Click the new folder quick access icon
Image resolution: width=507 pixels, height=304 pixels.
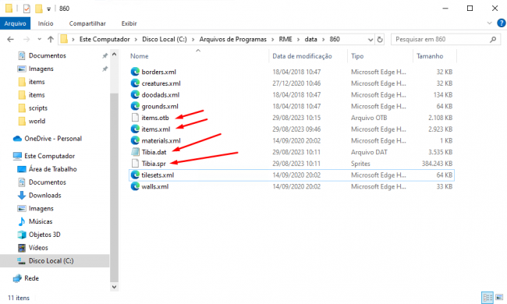(x=39, y=9)
